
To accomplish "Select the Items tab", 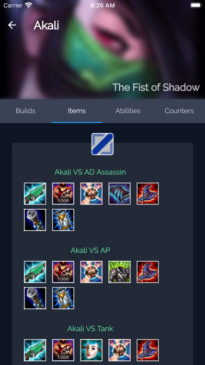I will [x=77, y=111].
